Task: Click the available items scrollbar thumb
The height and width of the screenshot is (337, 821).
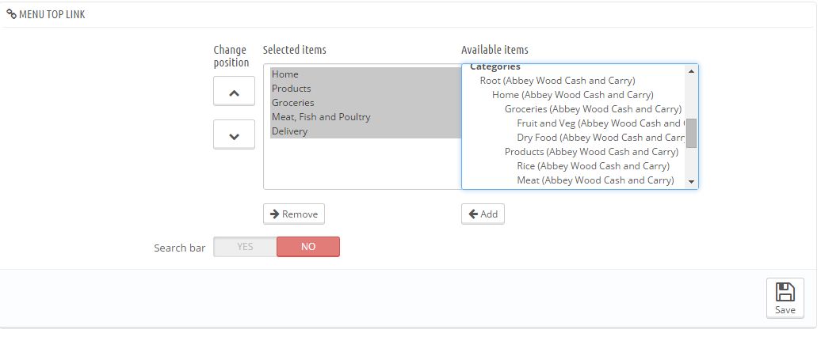Action: (691, 133)
